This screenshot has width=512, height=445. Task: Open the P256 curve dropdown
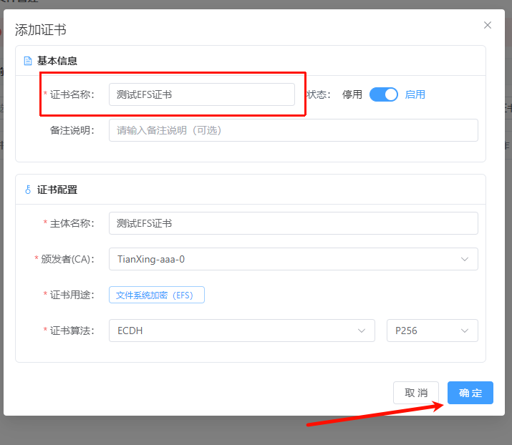[432, 331]
